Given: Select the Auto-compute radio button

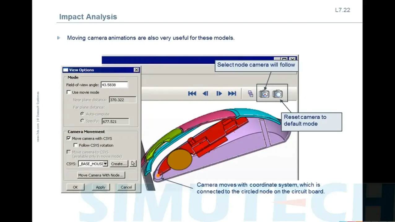Looking at the screenshot, I should [82, 114].
